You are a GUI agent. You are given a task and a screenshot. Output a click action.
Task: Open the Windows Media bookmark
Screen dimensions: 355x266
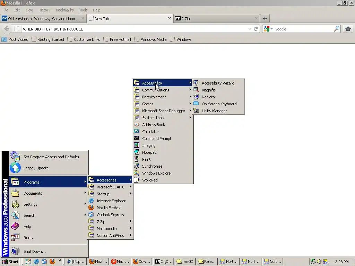[x=150, y=39]
